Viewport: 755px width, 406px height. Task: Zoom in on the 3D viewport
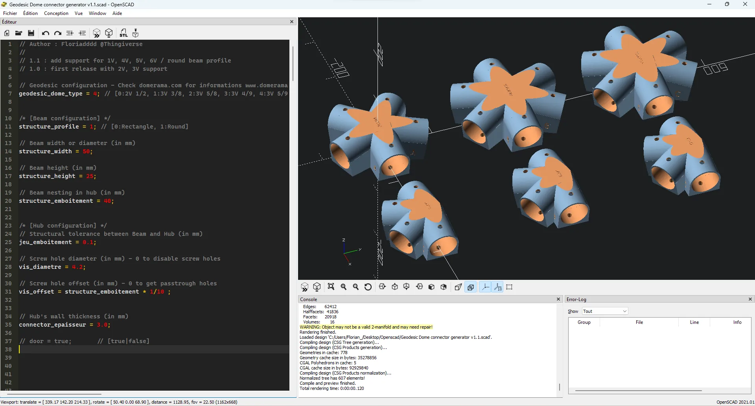344,287
